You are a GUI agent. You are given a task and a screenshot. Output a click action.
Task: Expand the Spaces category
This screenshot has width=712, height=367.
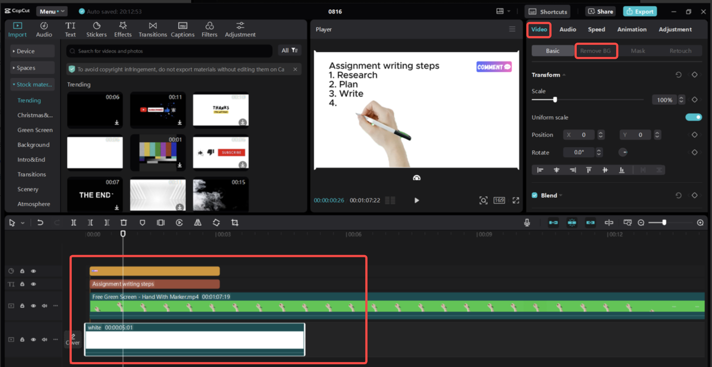click(33, 68)
